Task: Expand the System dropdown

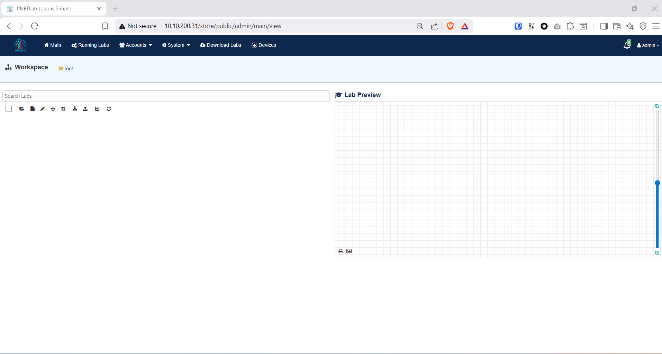Action: coord(176,45)
